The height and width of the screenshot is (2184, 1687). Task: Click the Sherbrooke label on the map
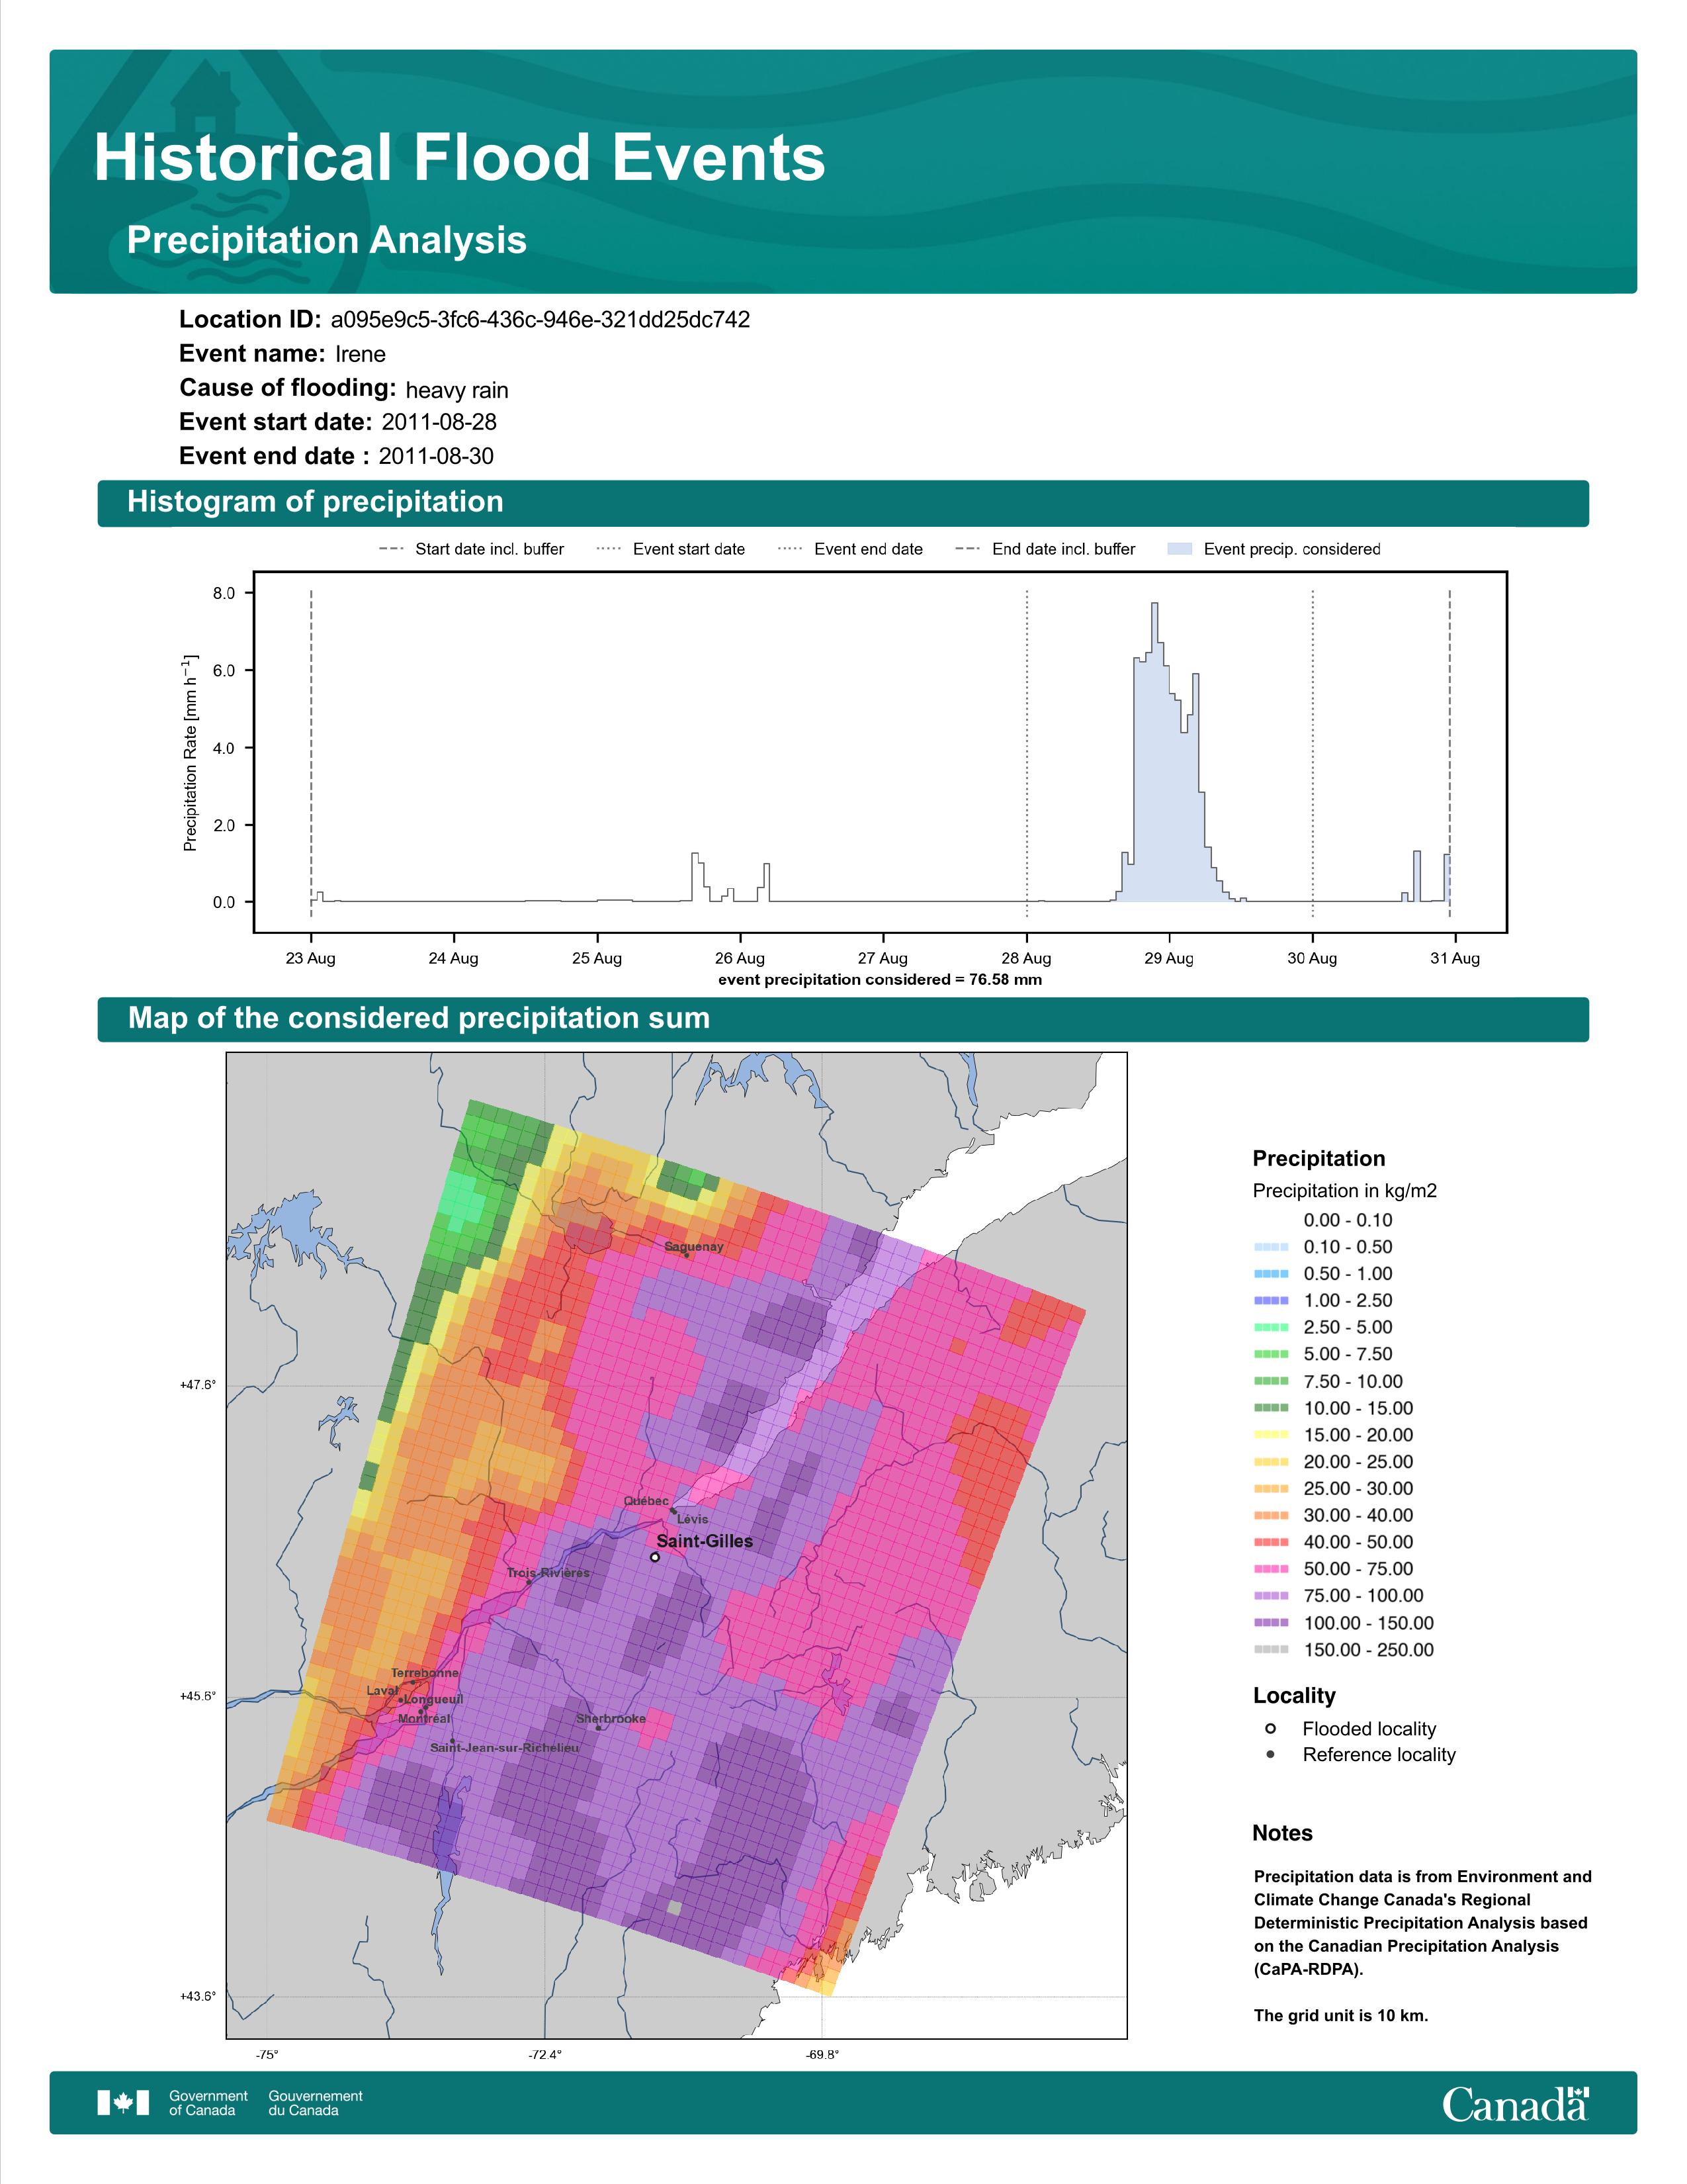[611, 1718]
